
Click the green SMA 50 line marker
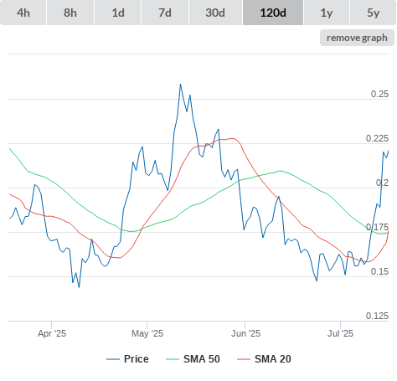tap(173, 359)
